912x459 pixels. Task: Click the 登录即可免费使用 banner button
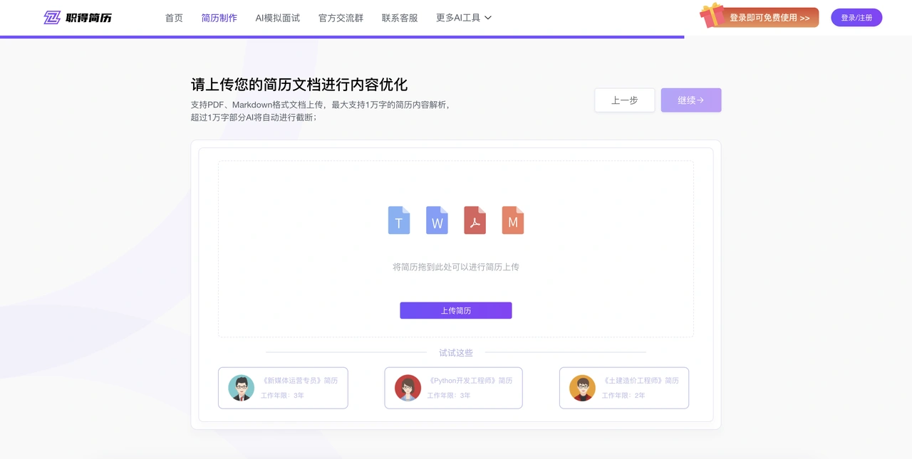769,18
